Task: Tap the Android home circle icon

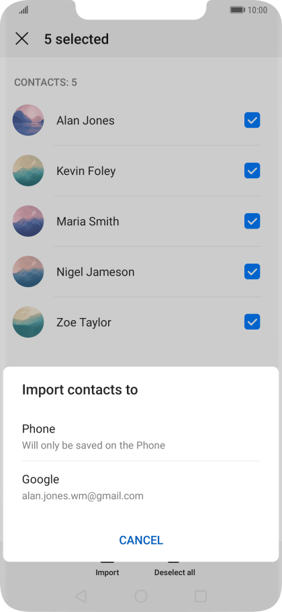Action: pos(141,596)
